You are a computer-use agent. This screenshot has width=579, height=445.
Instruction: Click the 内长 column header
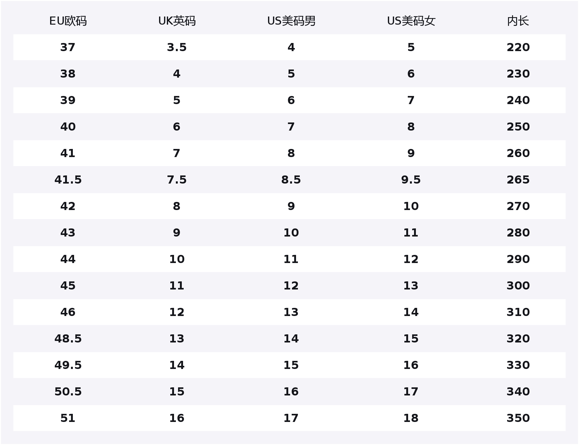tap(518, 21)
